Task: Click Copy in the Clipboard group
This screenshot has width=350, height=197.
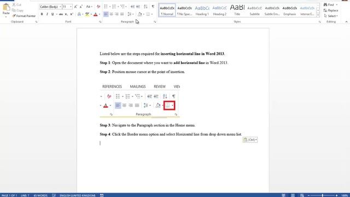Action: click(x=17, y=10)
